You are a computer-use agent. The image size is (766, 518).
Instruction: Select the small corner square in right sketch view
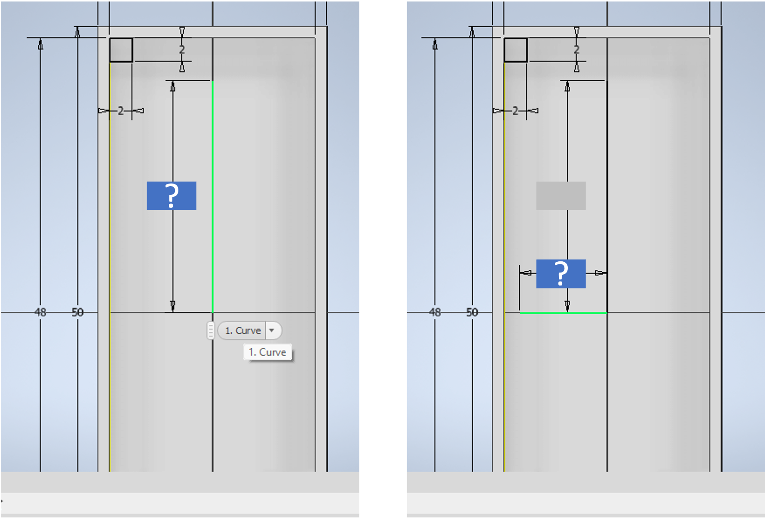[515, 50]
